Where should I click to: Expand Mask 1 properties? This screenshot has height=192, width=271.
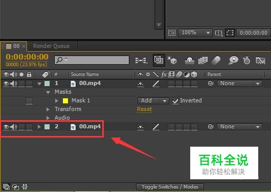pyautogui.click(x=57, y=100)
